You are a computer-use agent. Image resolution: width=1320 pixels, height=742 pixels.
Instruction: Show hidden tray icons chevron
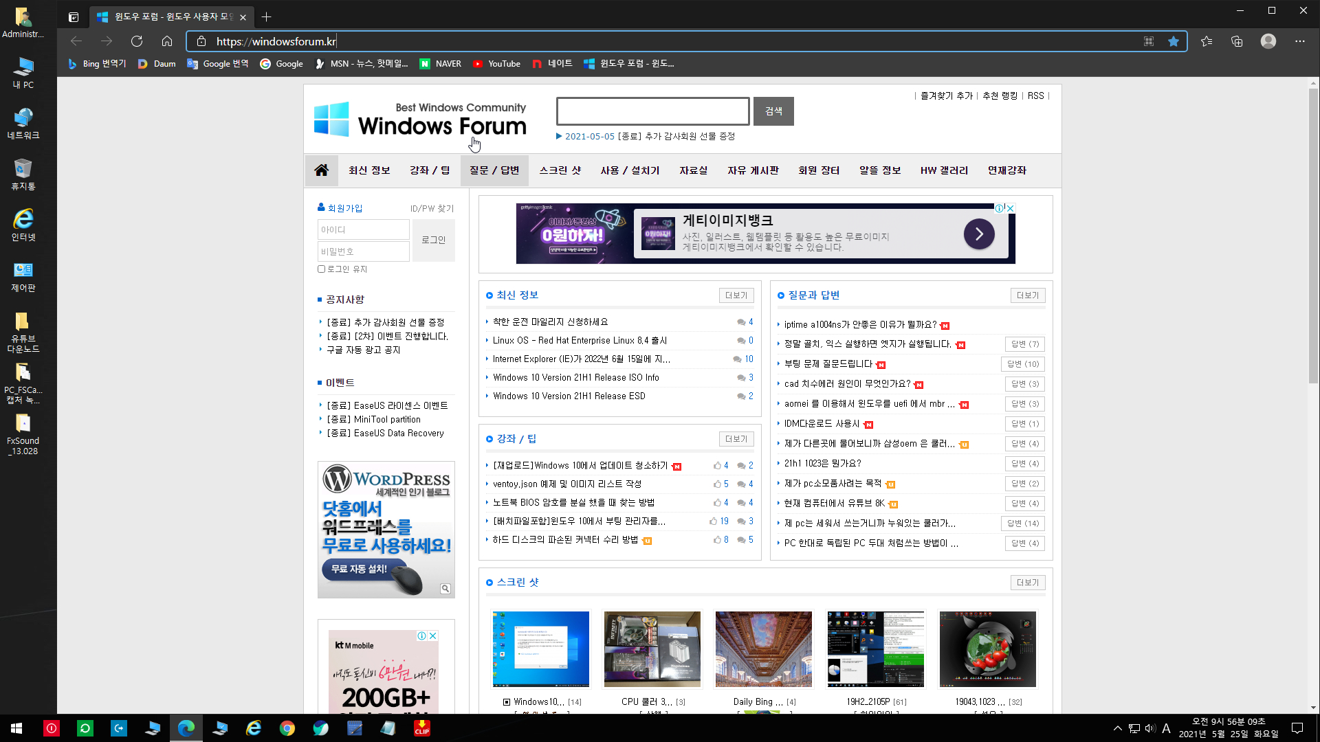tap(1117, 728)
